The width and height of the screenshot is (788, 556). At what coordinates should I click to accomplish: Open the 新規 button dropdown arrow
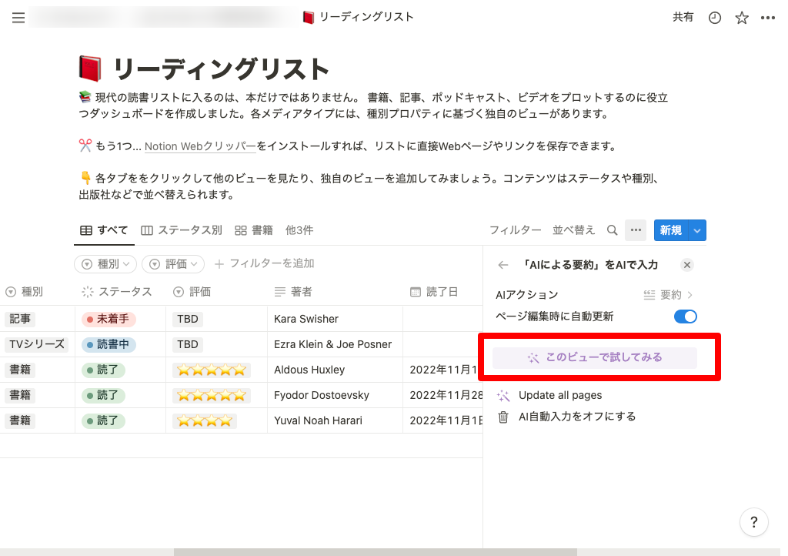point(697,230)
